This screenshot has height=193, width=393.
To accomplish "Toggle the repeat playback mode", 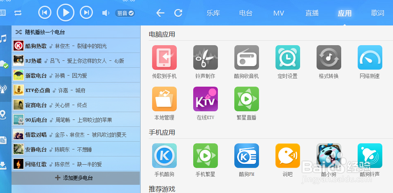I will (18, 13).
